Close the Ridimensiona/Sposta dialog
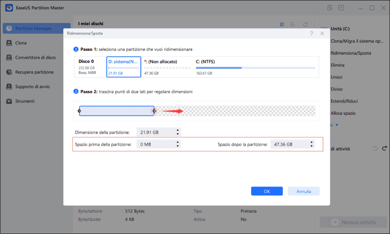The image size is (390, 234). [x=322, y=33]
